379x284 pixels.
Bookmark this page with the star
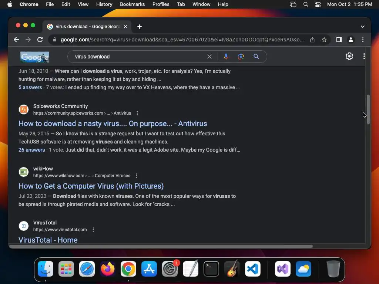(x=324, y=40)
